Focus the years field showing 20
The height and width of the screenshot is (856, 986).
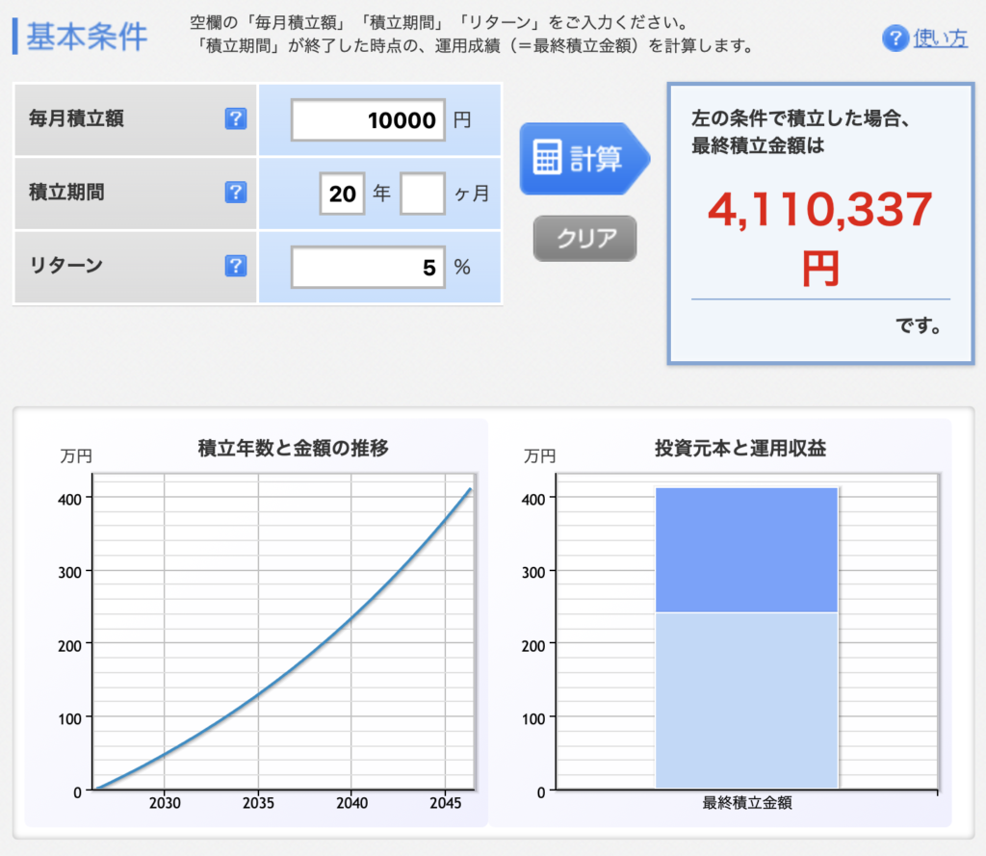pos(342,194)
